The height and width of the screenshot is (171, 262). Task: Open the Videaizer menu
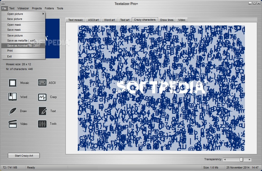coord(23,8)
